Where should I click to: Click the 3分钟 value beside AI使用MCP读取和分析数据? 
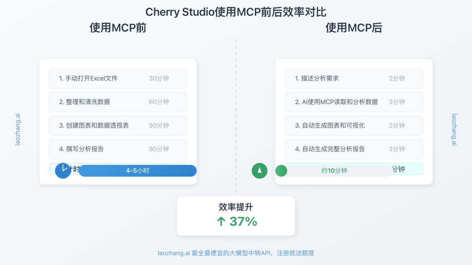coord(397,102)
